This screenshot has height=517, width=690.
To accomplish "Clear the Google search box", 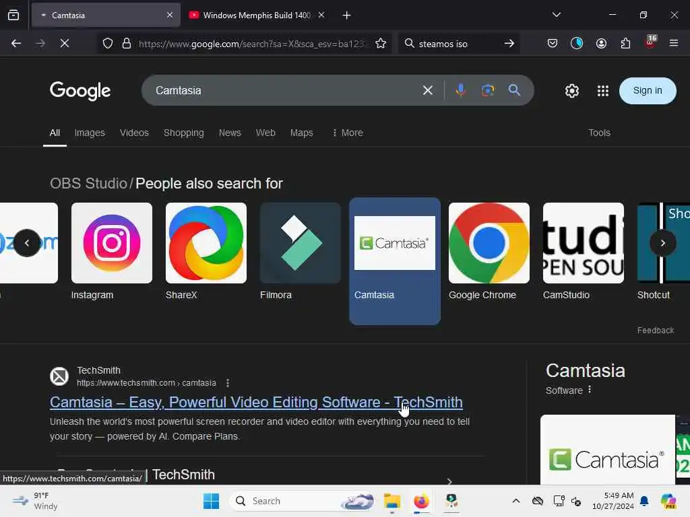I will 428,91.
